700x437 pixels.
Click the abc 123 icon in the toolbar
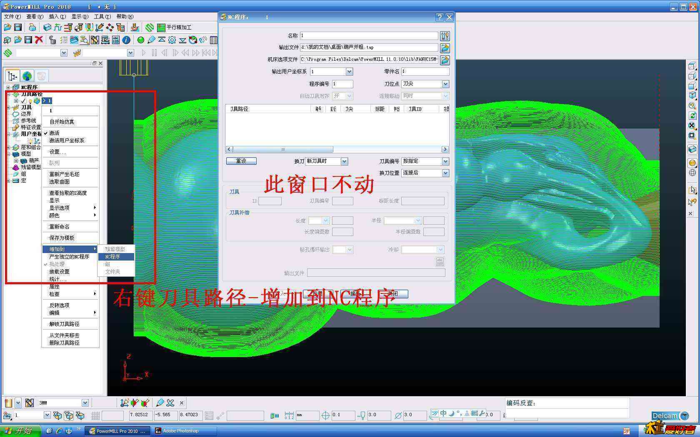click(115, 40)
